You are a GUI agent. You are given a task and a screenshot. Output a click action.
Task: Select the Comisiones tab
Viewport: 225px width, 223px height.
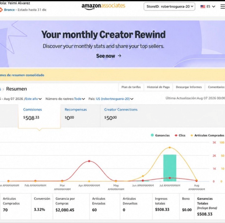coord(39,116)
